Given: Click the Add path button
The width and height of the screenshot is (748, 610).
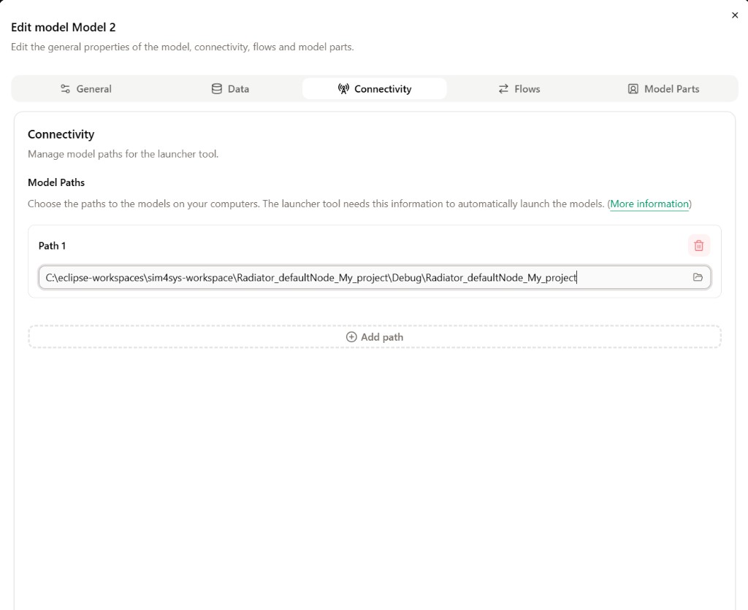Looking at the screenshot, I should point(375,337).
